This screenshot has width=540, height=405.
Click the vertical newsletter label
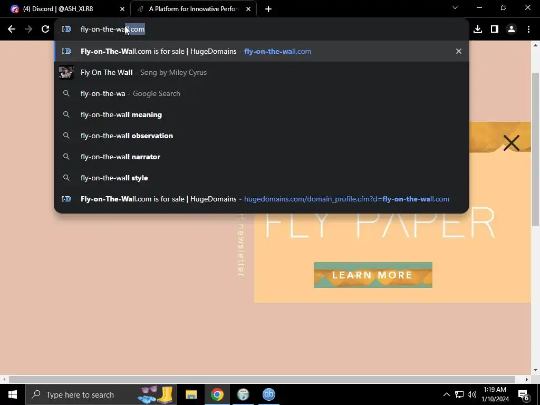point(241,245)
